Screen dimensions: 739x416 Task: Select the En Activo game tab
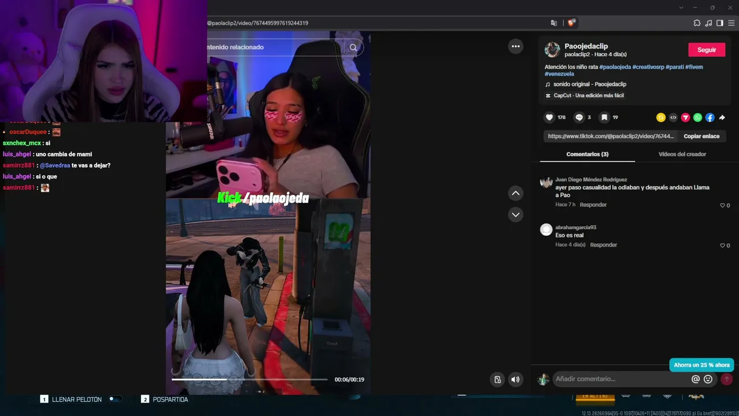coord(595,396)
